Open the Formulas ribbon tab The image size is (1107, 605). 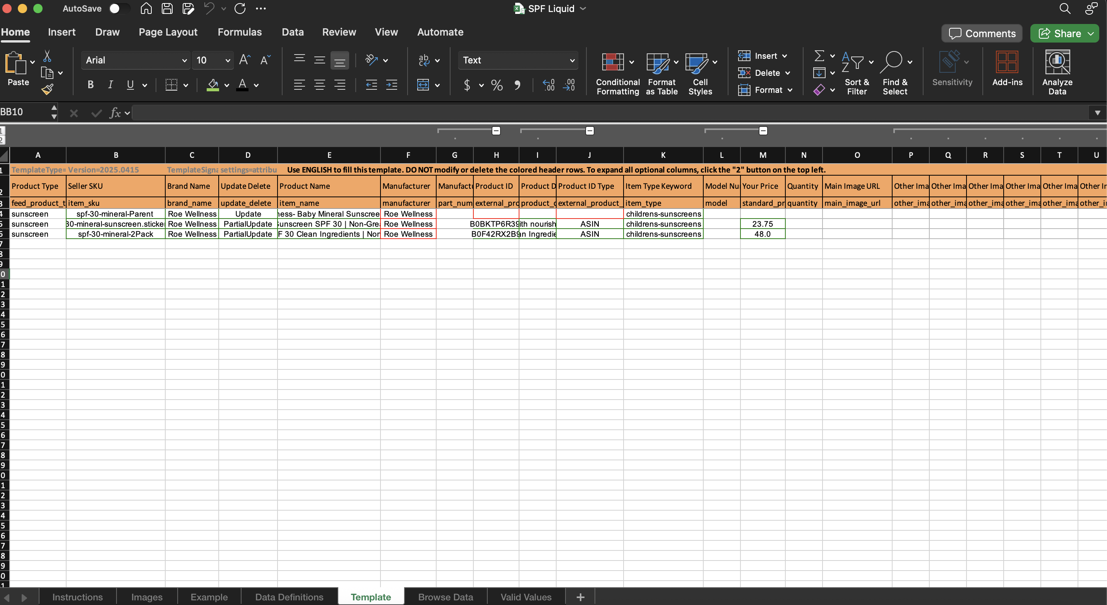(239, 32)
